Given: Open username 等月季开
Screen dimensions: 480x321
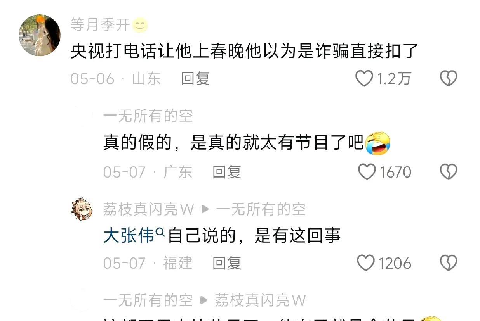Looking at the screenshot, I should coord(100,25).
